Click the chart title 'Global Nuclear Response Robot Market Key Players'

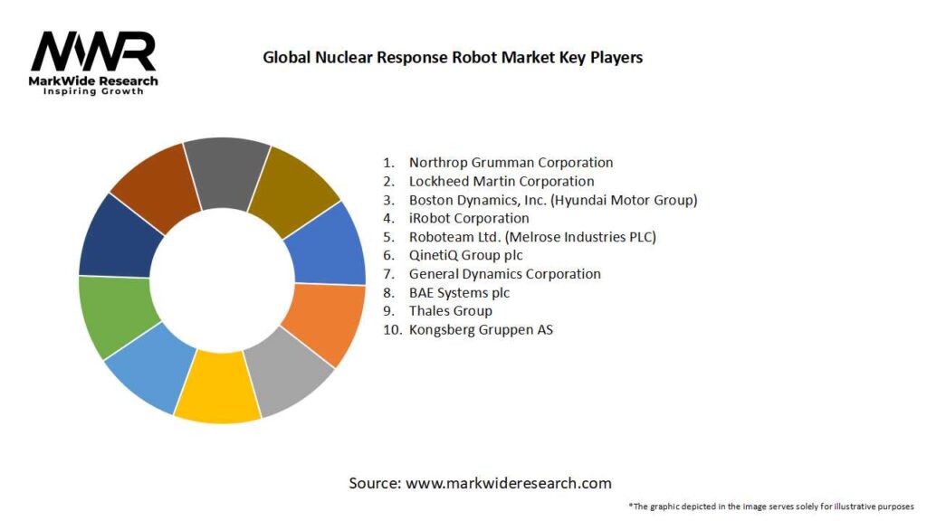pyautogui.click(x=453, y=57)
